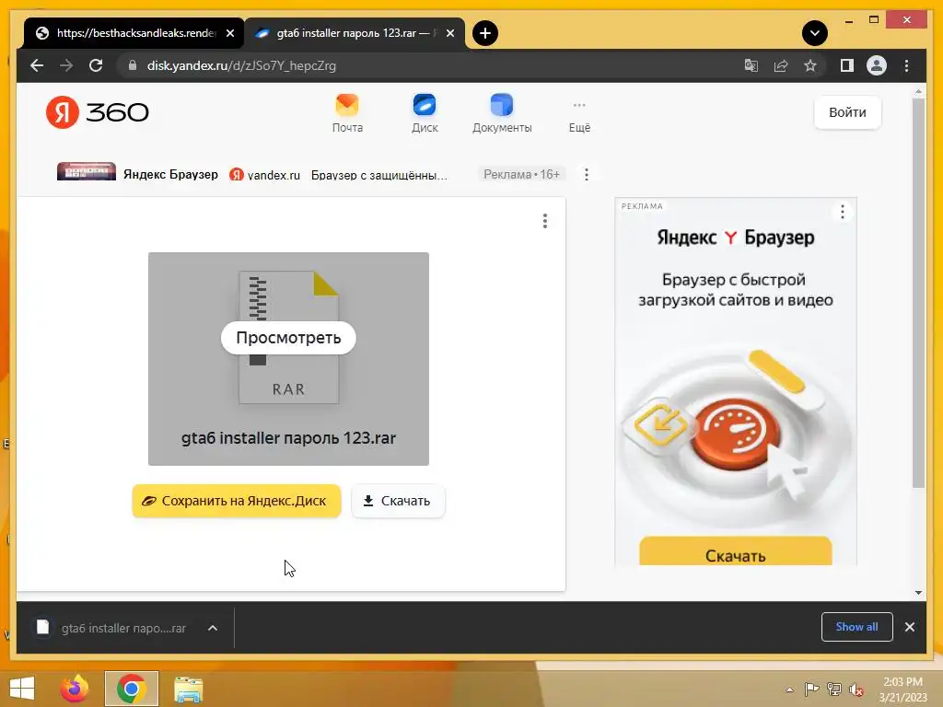Share this page using the share icon
943x707 pixels.
(x=781, y=65)
